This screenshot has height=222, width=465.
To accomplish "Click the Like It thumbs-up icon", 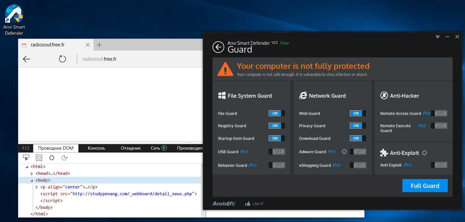I will click(x=248, y=203).
